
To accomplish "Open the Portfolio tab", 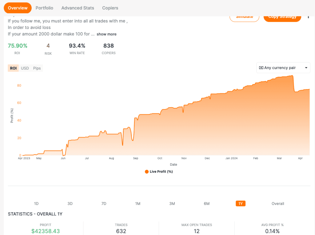I will pos(44,8).
